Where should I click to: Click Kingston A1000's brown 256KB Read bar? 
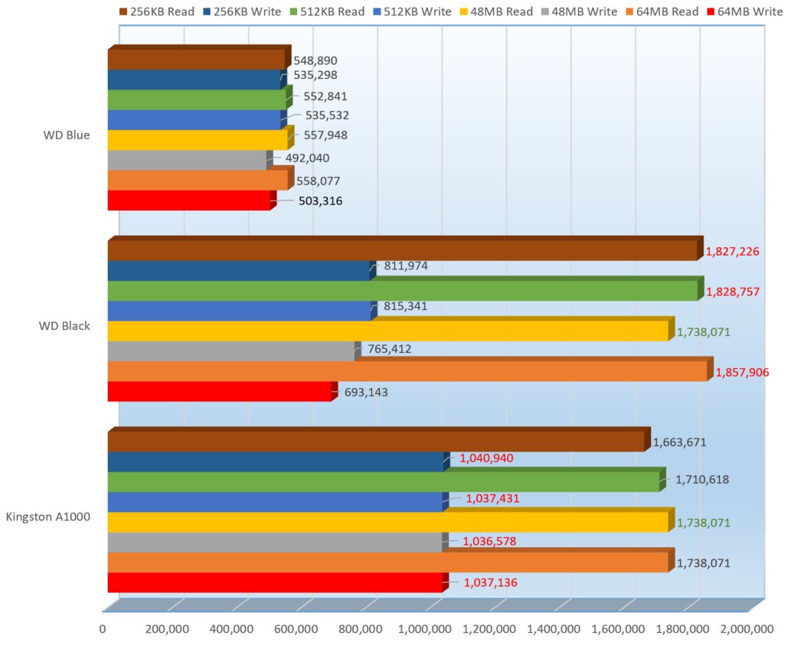click(x=375, y=442)
